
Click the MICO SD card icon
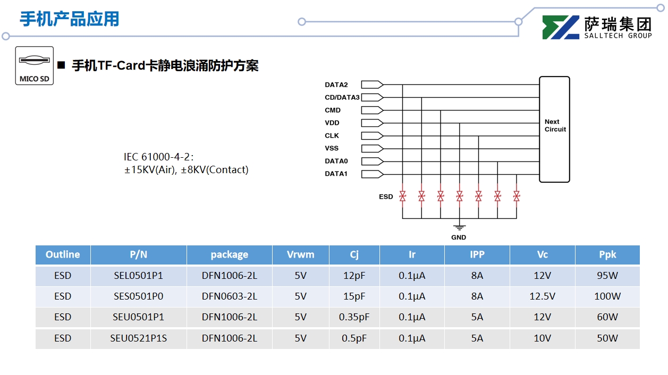tap(35, 65)
